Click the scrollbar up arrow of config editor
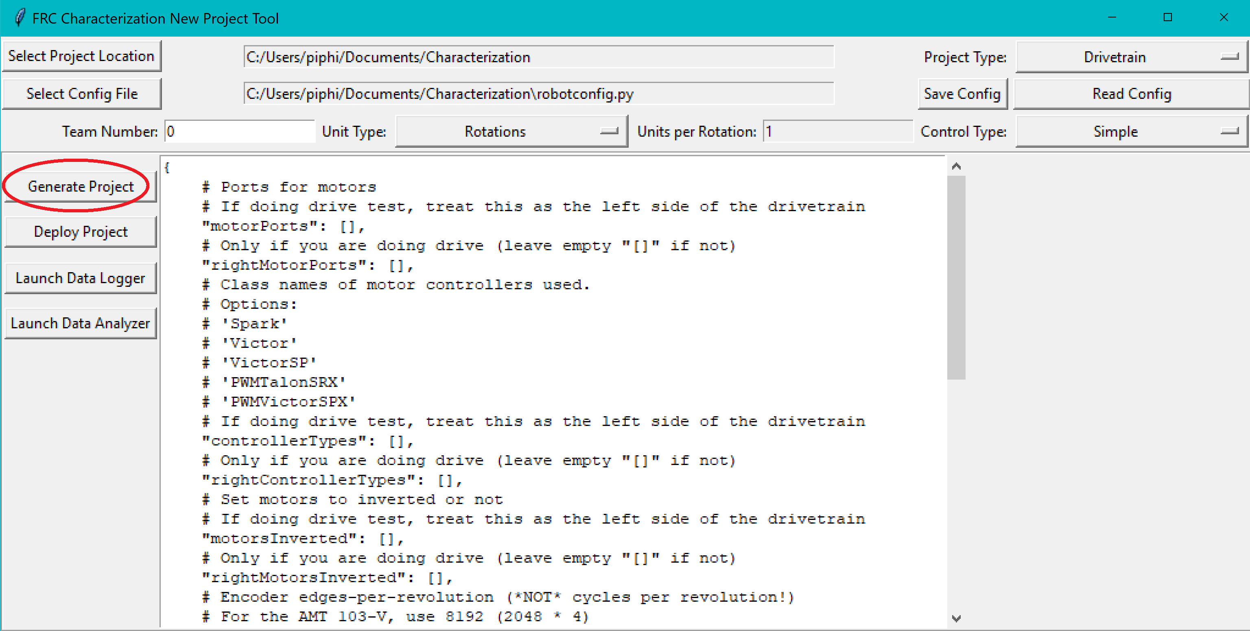The width and height of the screenshot is (1250, 631). (x=956, y=166)
